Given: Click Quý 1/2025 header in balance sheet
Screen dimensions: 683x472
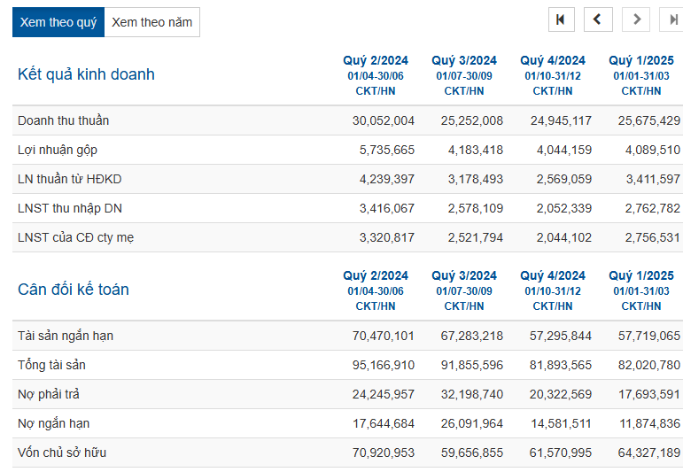Looking at the screenshot, I should click(641, 276).
